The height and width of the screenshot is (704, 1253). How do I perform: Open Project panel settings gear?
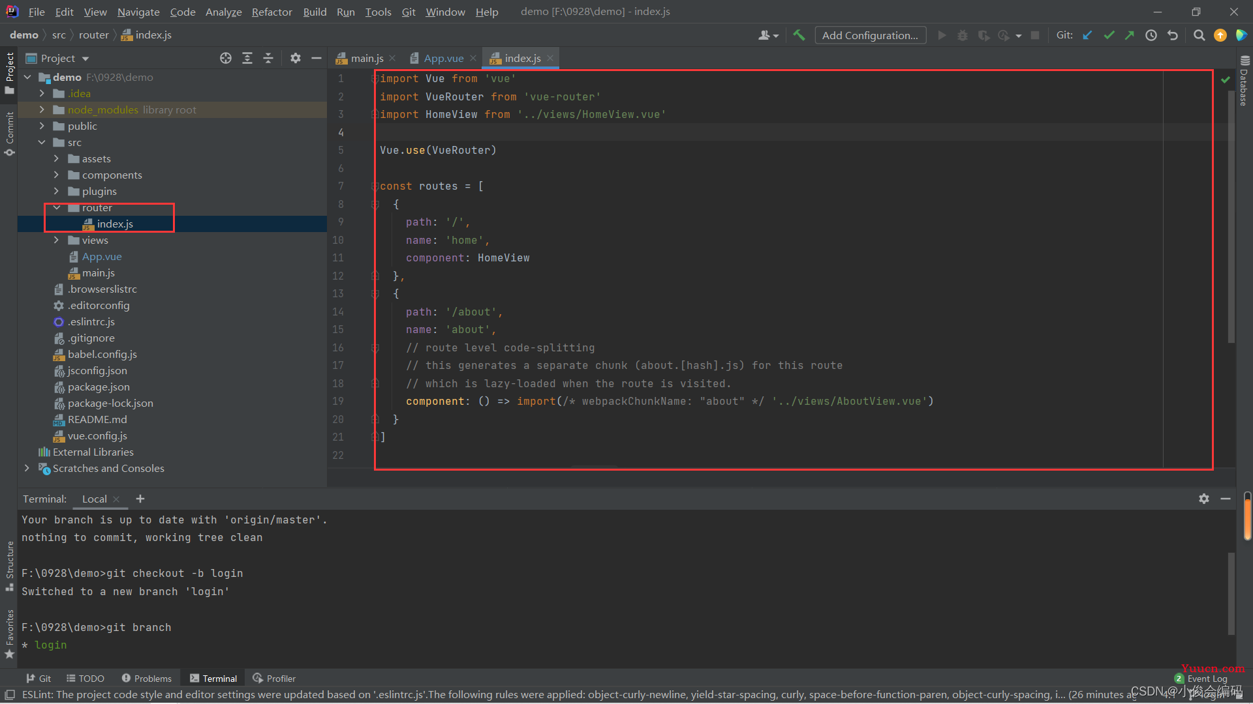(x=296, y=58)
